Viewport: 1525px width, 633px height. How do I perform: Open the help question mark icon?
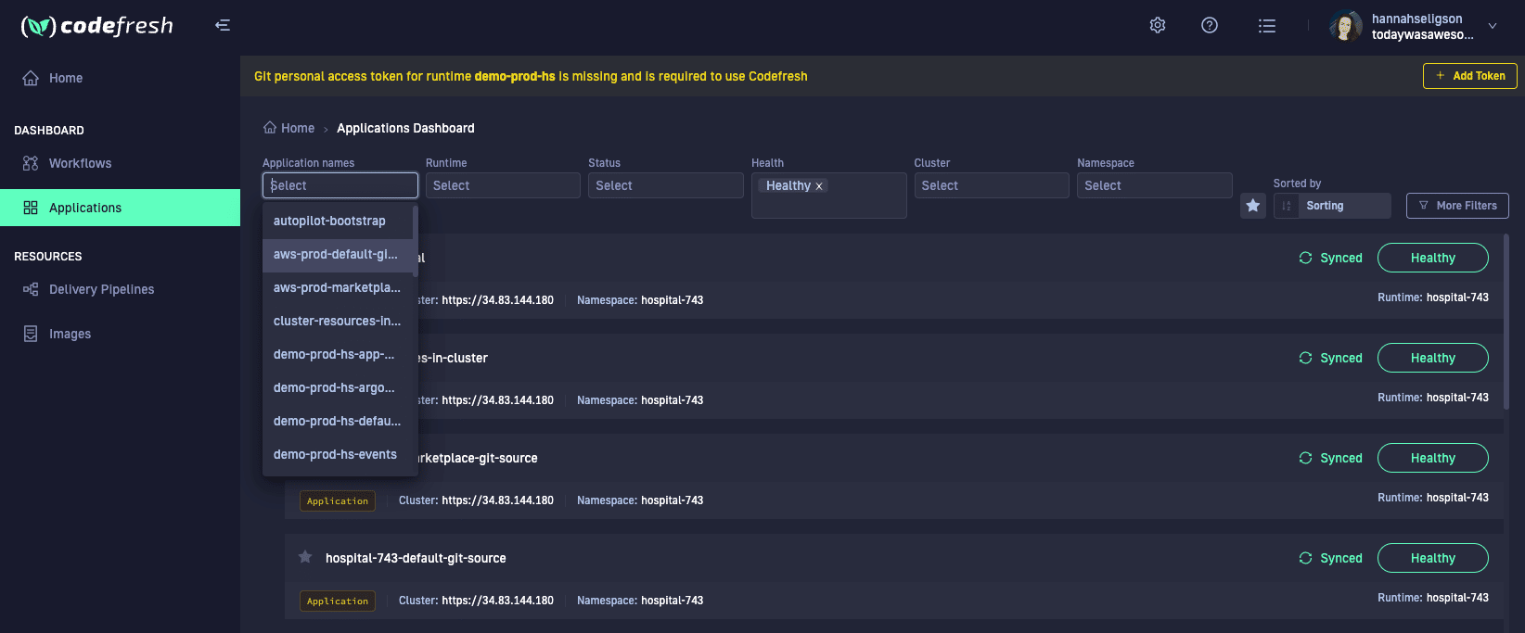pos(1210,25)
